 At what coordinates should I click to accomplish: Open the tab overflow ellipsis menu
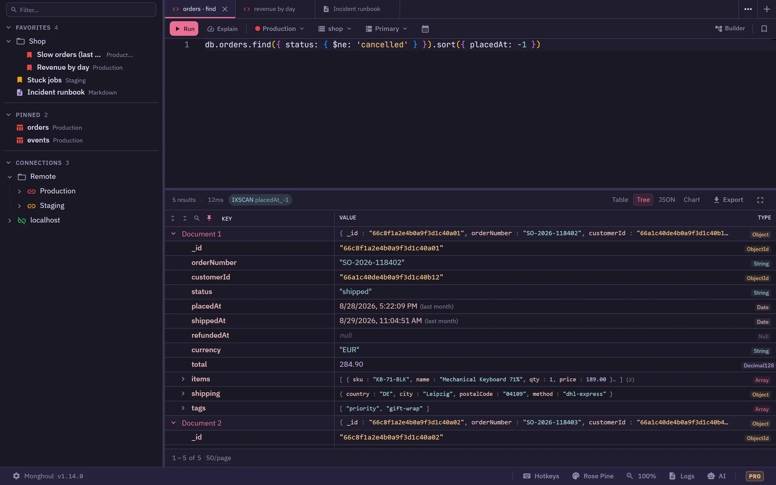click(x=748, y=9)
